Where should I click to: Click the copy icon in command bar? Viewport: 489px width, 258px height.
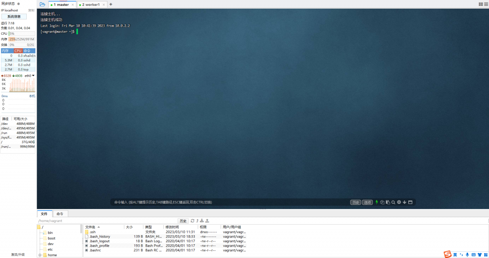pos(382,202)
